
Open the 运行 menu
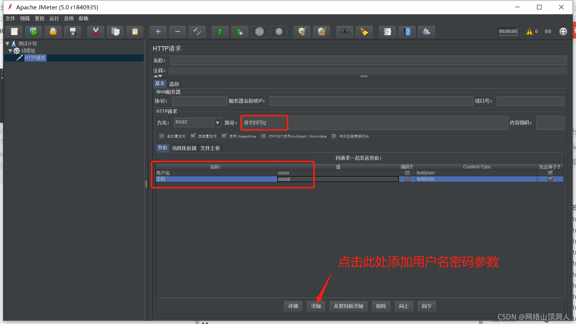pos(54,18)
